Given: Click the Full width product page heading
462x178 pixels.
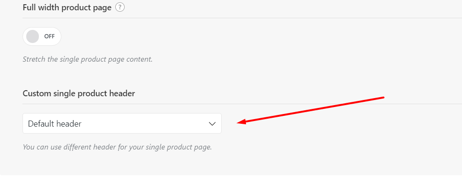Looking at the screenshot, I should 67,7.
